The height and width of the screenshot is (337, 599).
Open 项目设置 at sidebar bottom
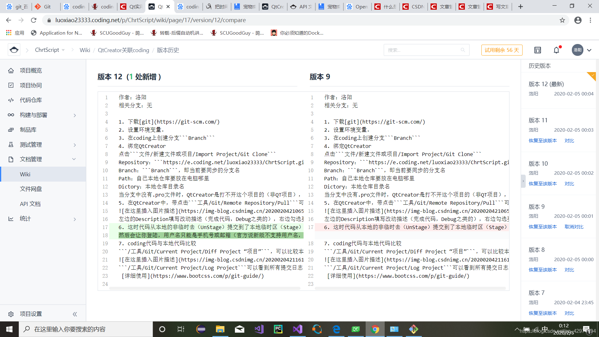pyautogui.click(x=31, y=314)
